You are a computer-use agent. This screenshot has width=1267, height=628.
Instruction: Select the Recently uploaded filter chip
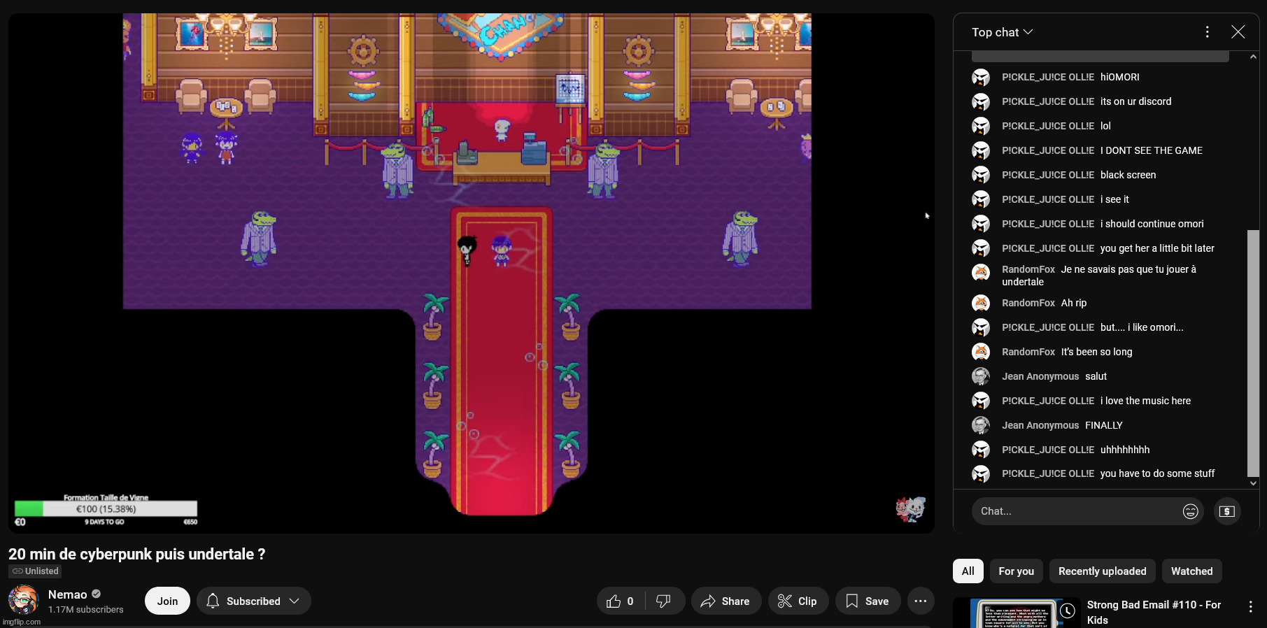point(1102,571)
